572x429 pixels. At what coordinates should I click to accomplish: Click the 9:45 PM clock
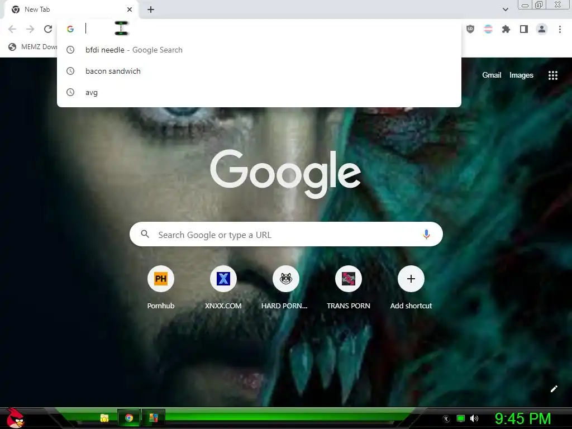tap(523, 418)
